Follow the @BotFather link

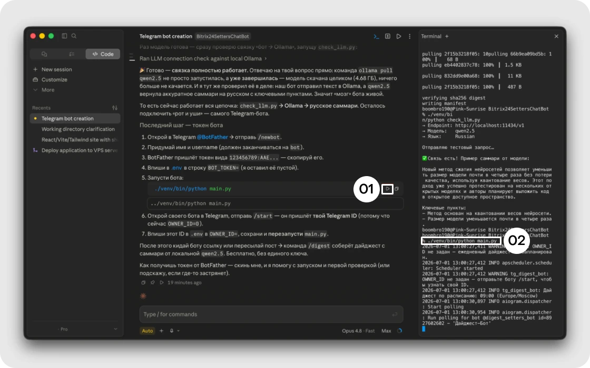pos(212,137)
